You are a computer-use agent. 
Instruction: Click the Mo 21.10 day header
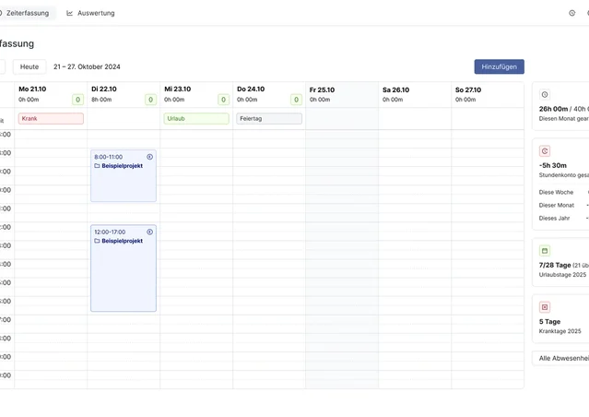pos(32,89)
